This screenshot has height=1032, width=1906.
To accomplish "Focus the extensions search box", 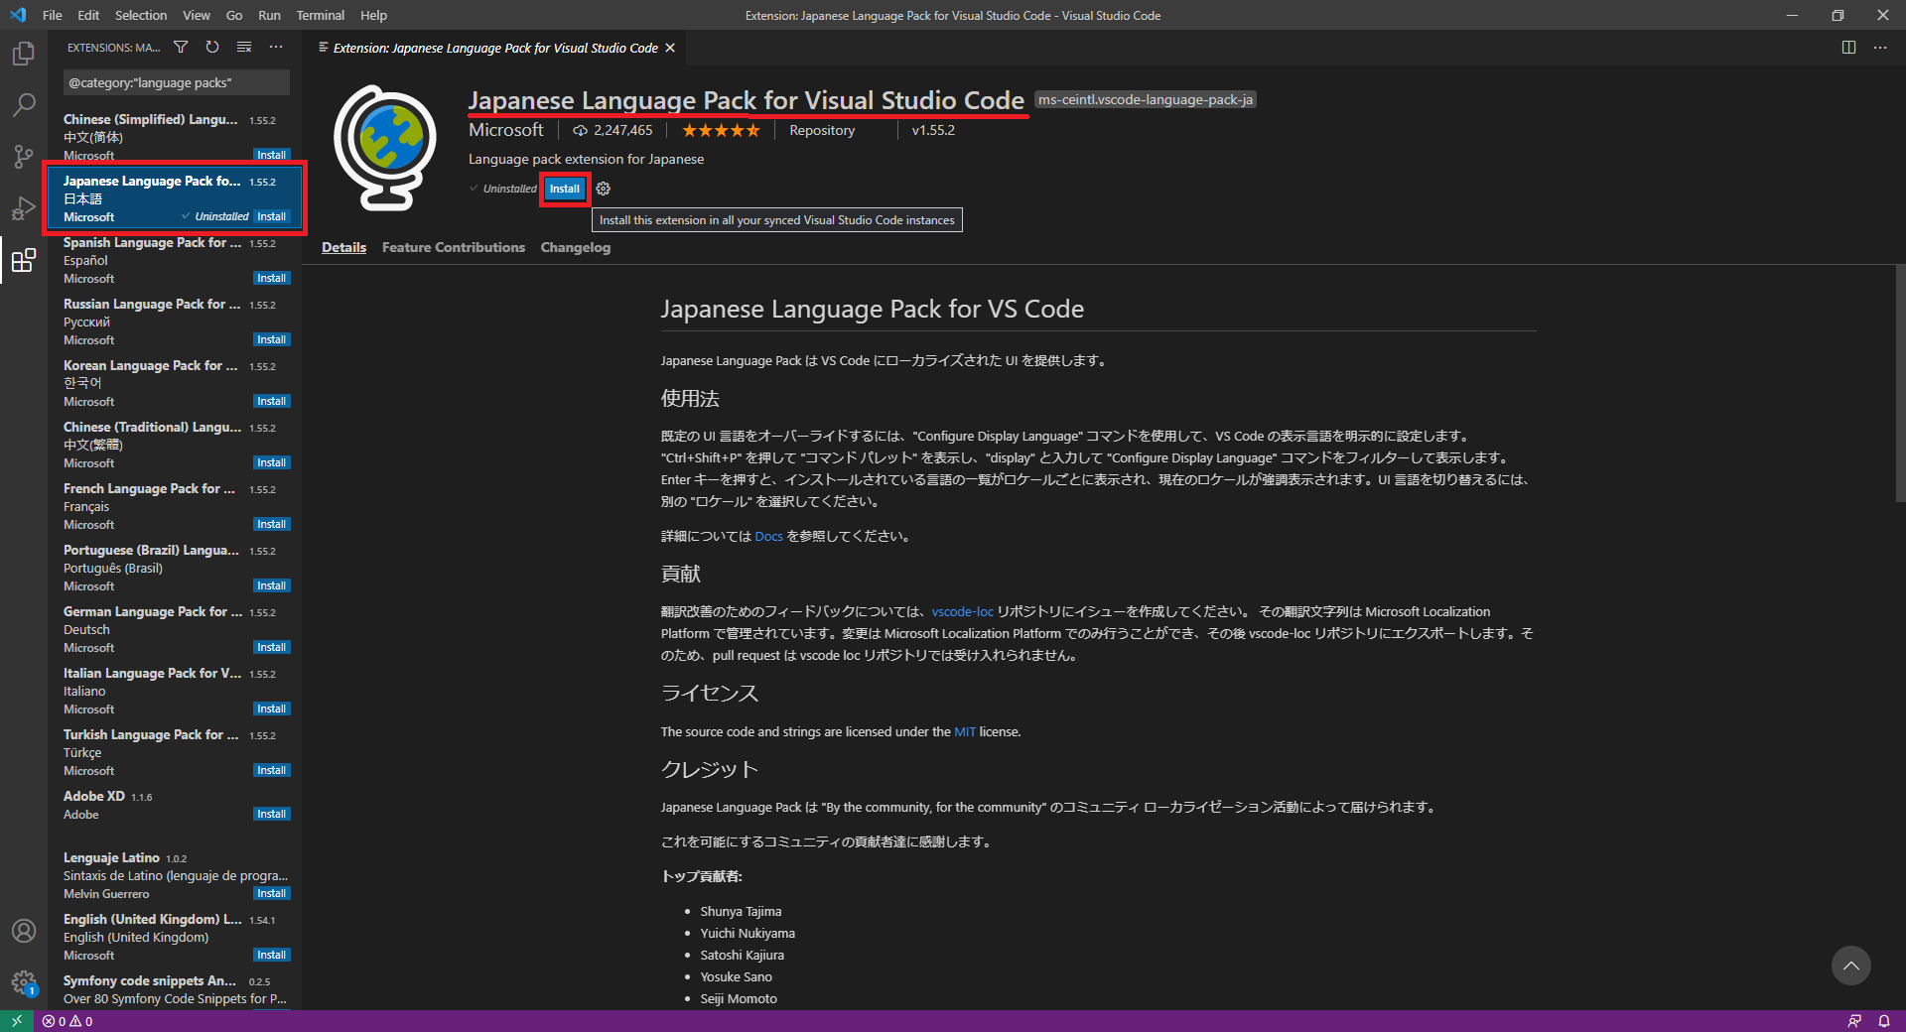I will (177, 82).
